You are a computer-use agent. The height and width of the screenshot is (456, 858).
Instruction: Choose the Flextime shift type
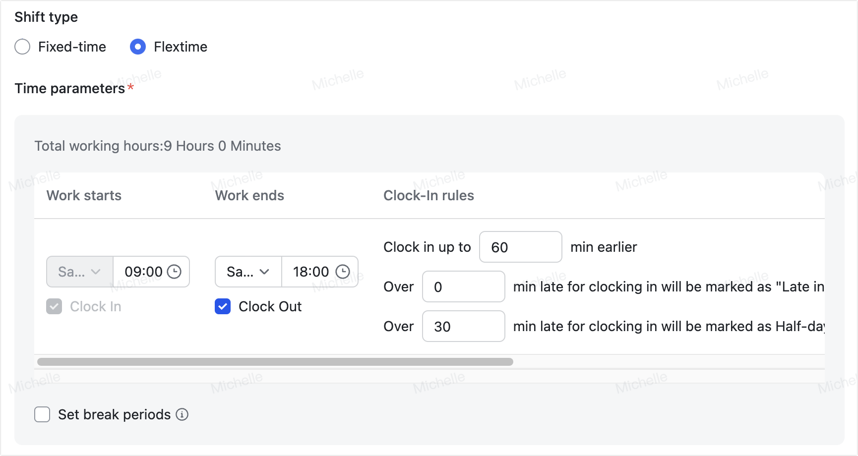pos(138,47)
